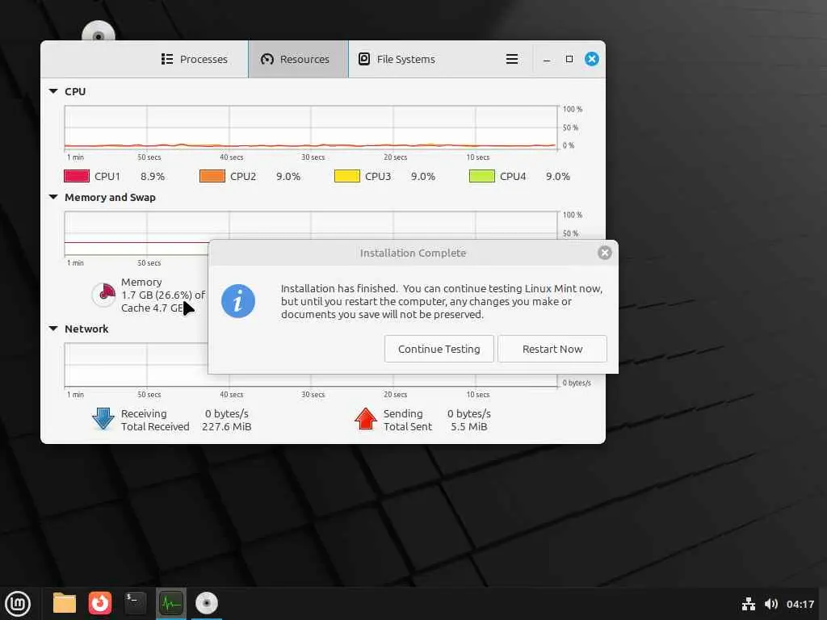Viewport: 827px width, 620px height.
Task: Collapse the CPU section
Action: (x=53, y=91)
